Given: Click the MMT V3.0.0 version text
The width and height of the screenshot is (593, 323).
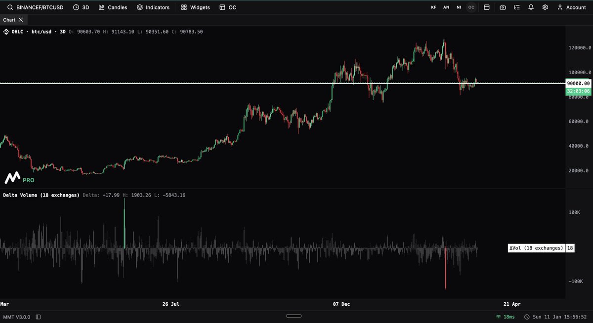Looking at the screenshot, I should [17, 317].
